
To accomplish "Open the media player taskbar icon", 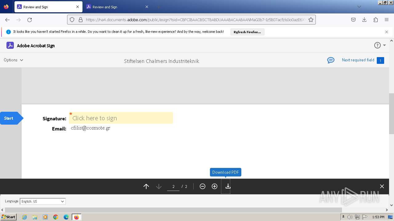I will [x=45, y=217].
